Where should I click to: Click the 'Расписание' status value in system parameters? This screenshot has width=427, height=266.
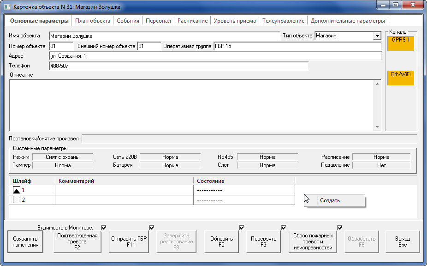[381, 157]
